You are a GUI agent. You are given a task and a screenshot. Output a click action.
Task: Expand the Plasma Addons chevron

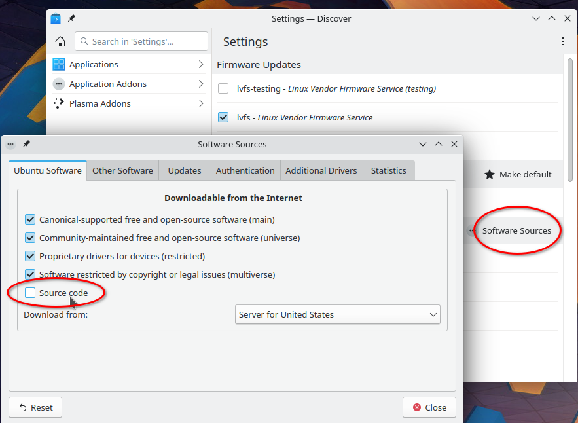click(x=201, y=103)
